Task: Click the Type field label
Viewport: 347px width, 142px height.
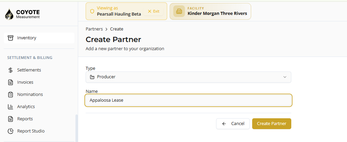Action: [90, 68]
